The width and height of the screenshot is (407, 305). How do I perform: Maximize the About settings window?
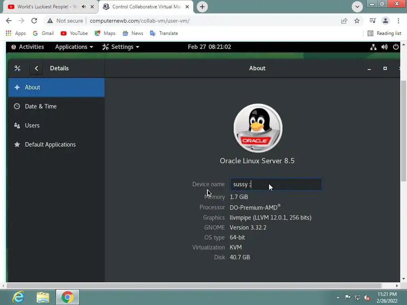pyautogui.click(x=385, y=68)
